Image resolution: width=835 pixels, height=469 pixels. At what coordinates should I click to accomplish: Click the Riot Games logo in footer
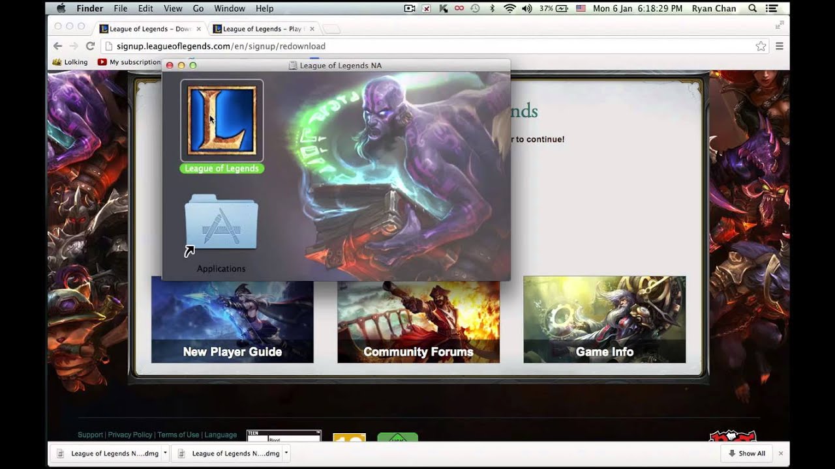(x=732, y=434)
